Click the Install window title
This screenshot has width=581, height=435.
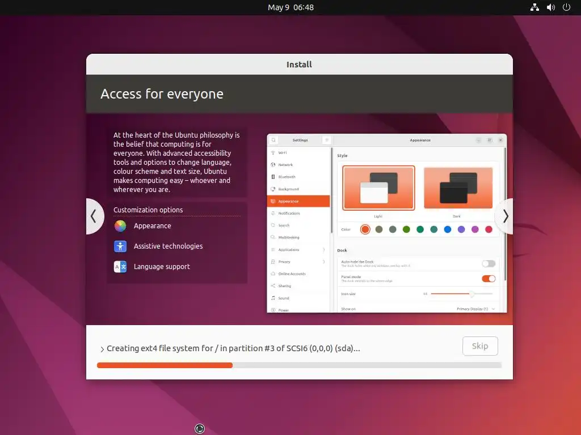[x=299, y=65]
